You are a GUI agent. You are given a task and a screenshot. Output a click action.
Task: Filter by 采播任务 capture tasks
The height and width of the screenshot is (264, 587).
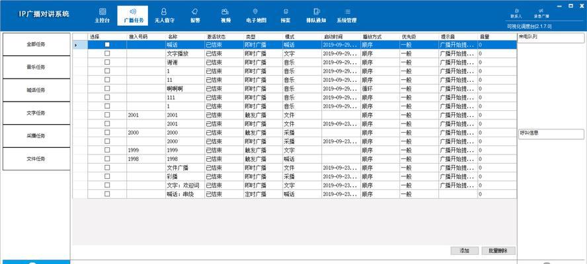36,136
